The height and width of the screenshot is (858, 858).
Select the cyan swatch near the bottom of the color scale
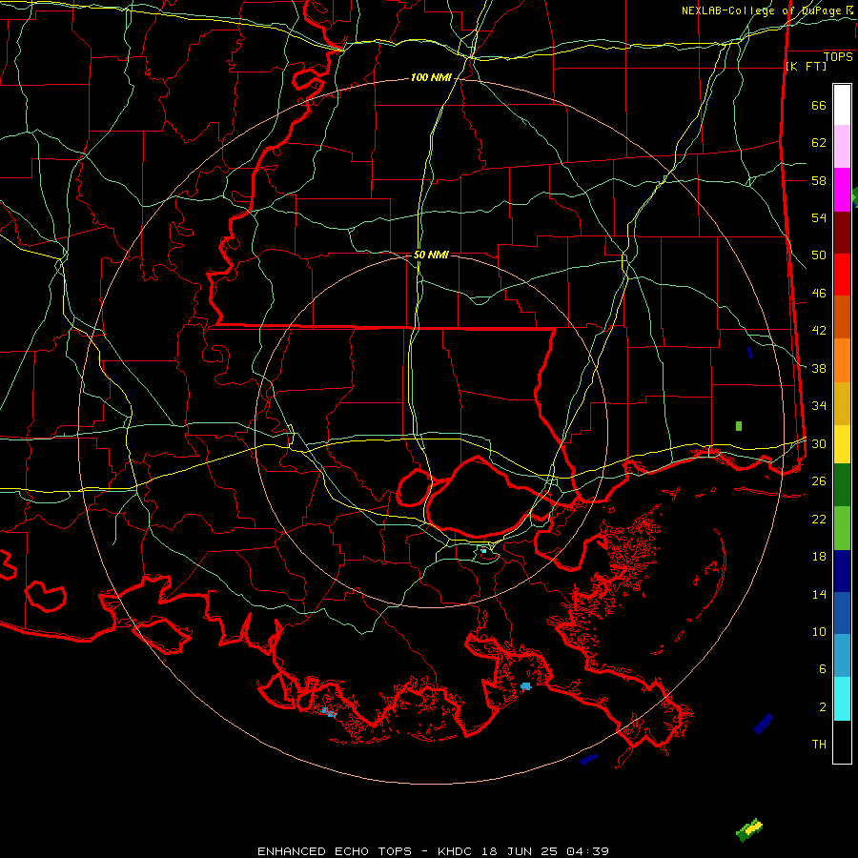(x=842, y=699)
